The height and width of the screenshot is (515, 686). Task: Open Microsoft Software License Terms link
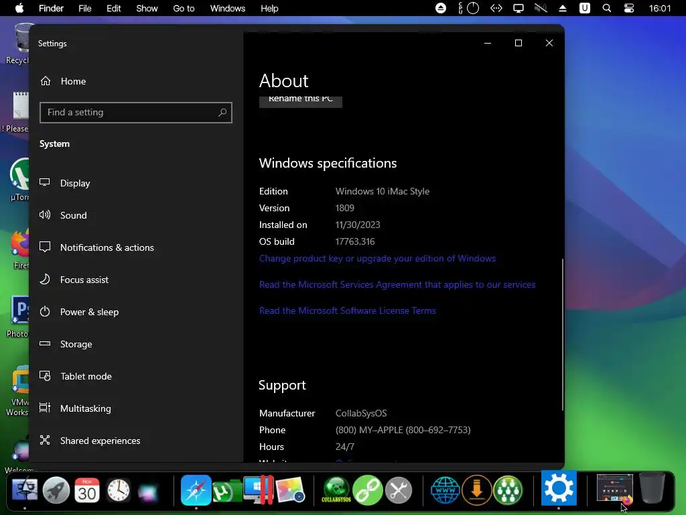(x=348, y=311)
